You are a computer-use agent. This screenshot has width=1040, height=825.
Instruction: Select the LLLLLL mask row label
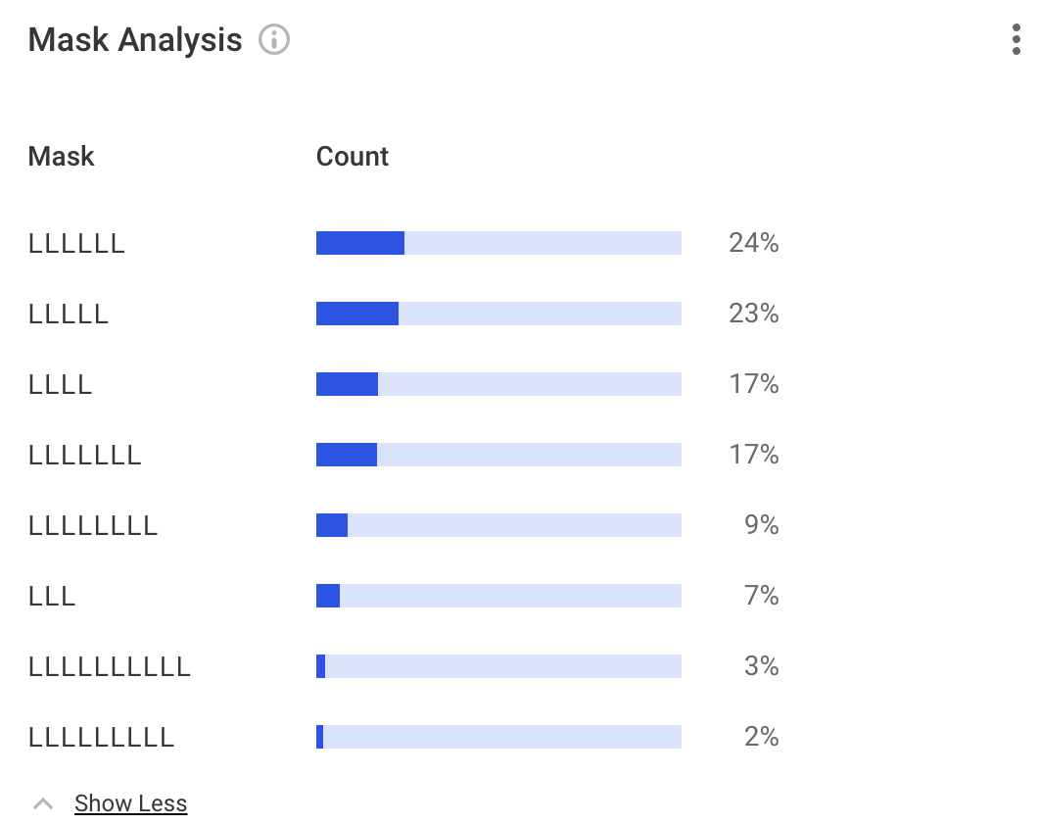pyautogui.click(x=77, y=243)
